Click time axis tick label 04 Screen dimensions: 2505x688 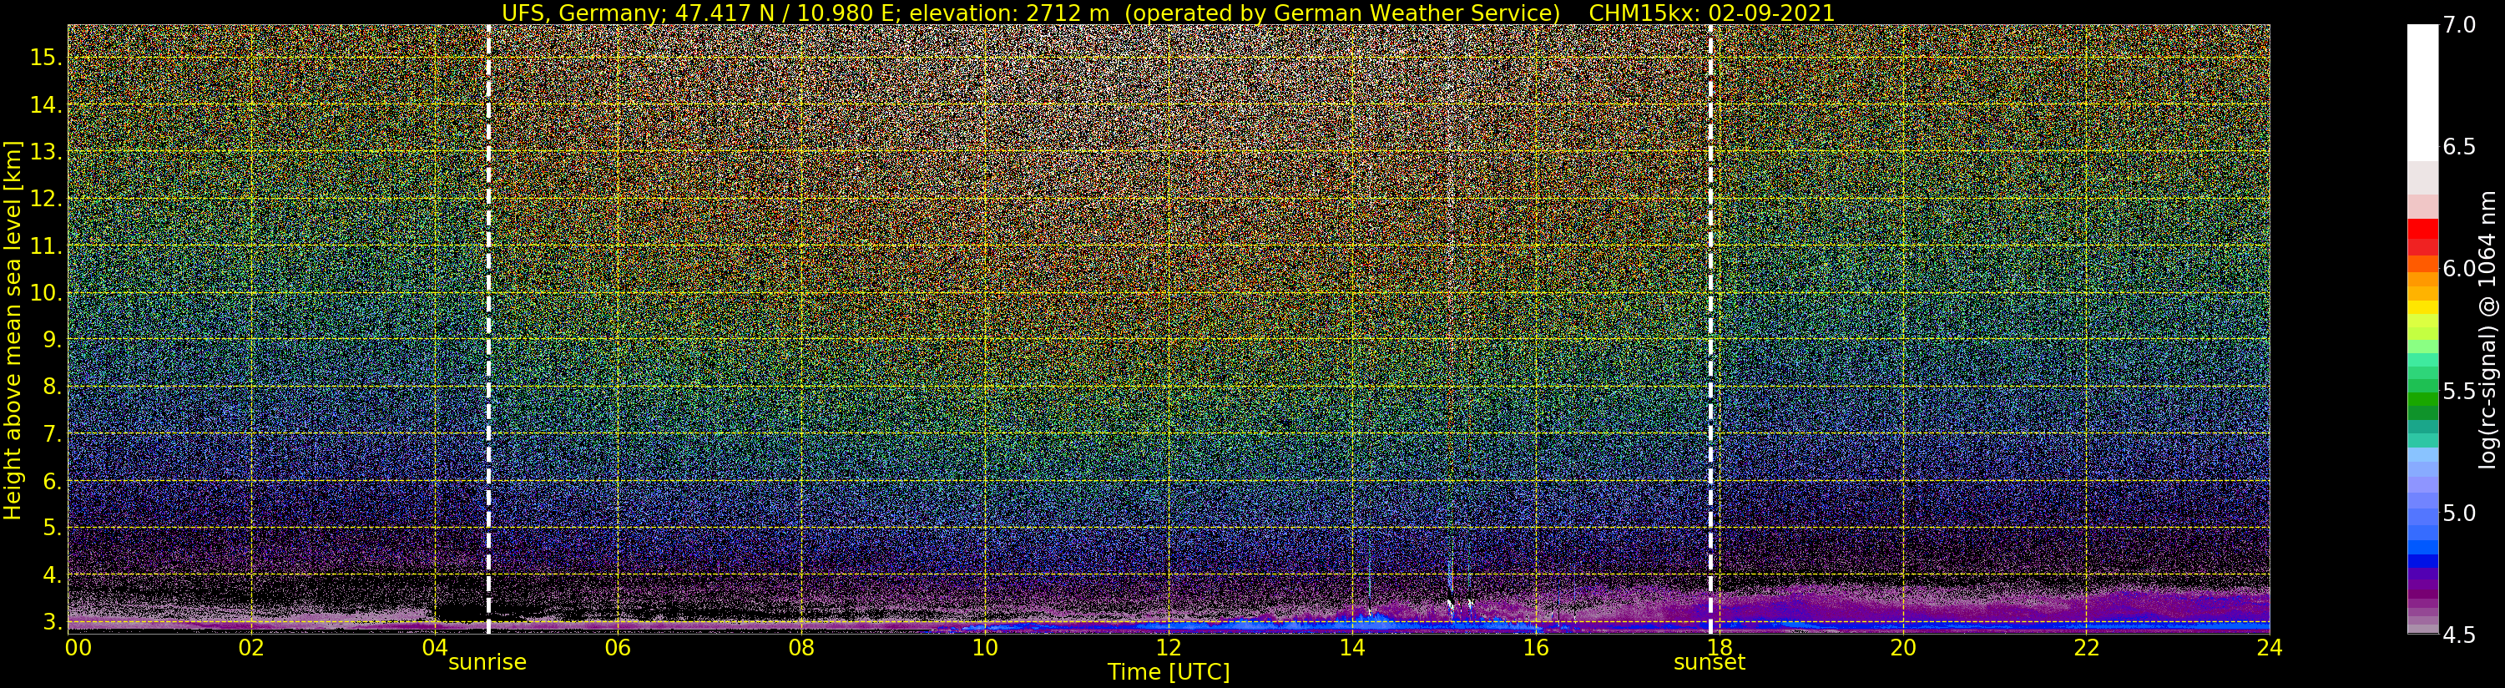435,647
